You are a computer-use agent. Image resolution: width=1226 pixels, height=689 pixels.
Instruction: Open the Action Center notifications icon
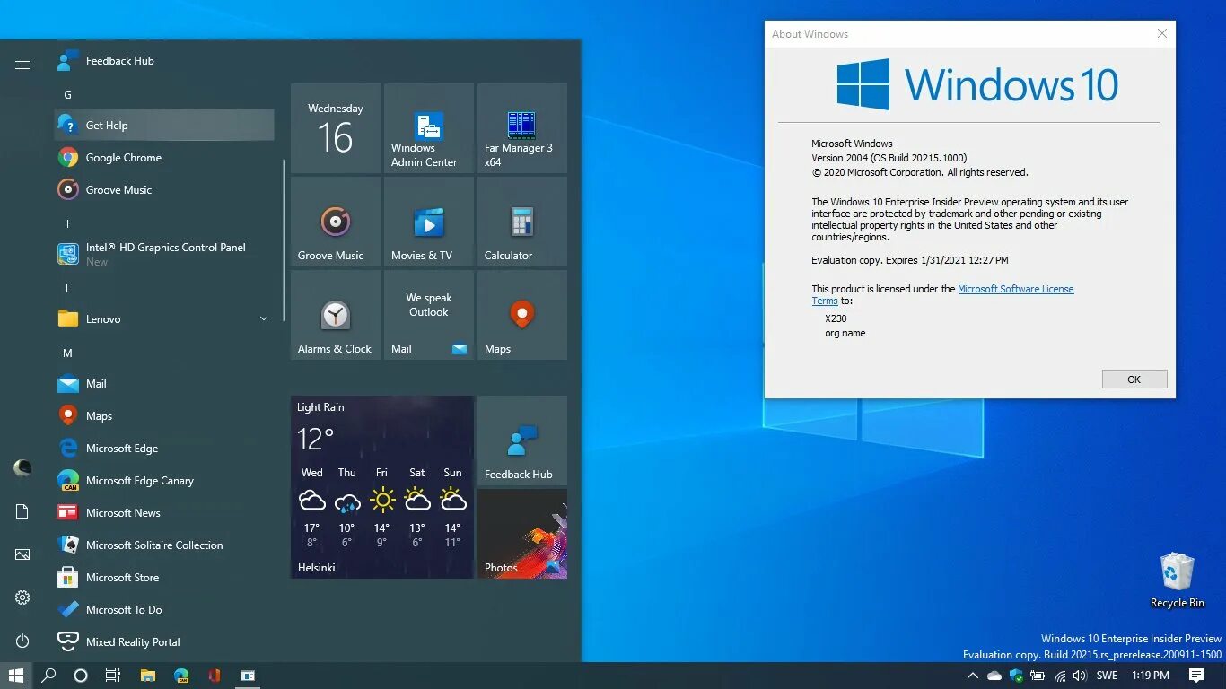1196,676
